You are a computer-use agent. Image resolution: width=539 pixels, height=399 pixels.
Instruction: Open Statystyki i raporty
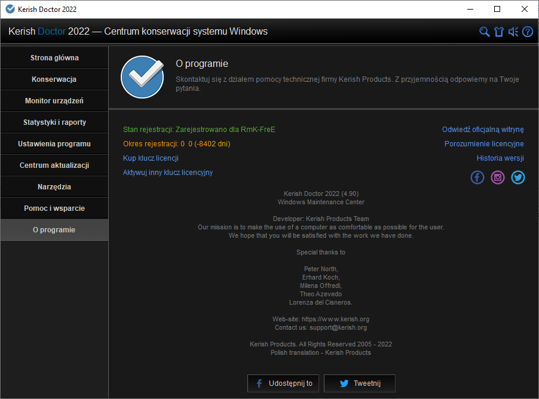click(x=54, y=122)
